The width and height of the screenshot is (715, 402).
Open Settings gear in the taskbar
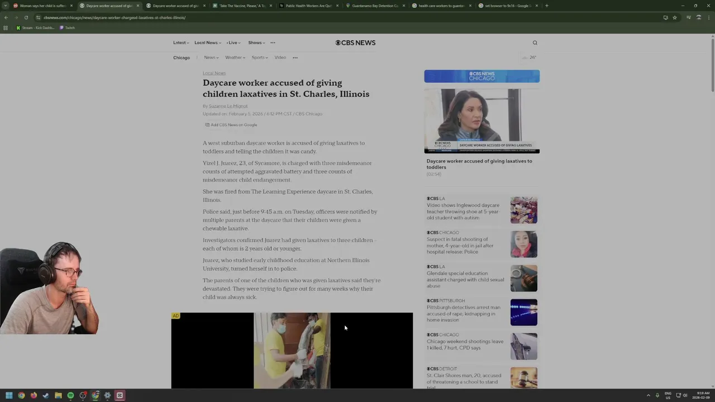[x=107, y=395]
